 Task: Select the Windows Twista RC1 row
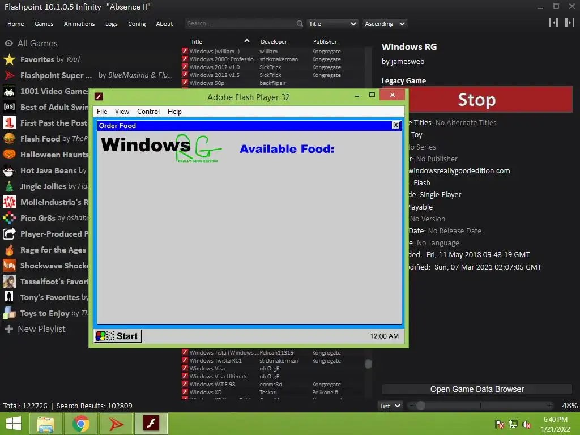coord(272,360)
